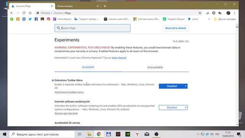Image resolution: width=245 pixels, height=138 pixels.
Task: Show hidden system tray icons
Action: [198, 134]
